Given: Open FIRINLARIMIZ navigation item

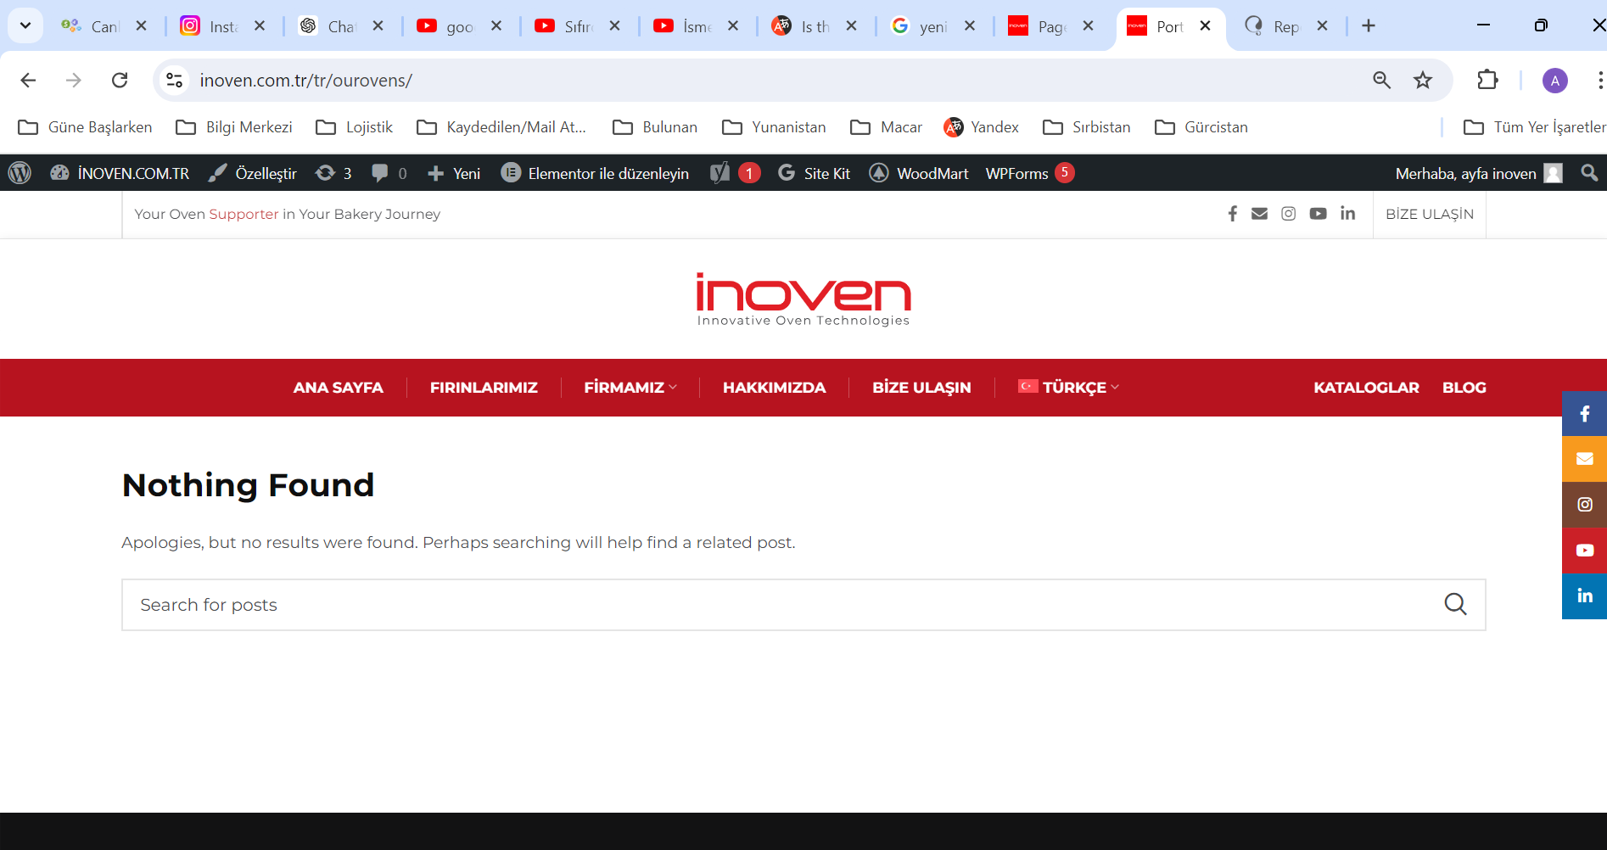Looking at the screenshot, I should [x=484, y=388].
